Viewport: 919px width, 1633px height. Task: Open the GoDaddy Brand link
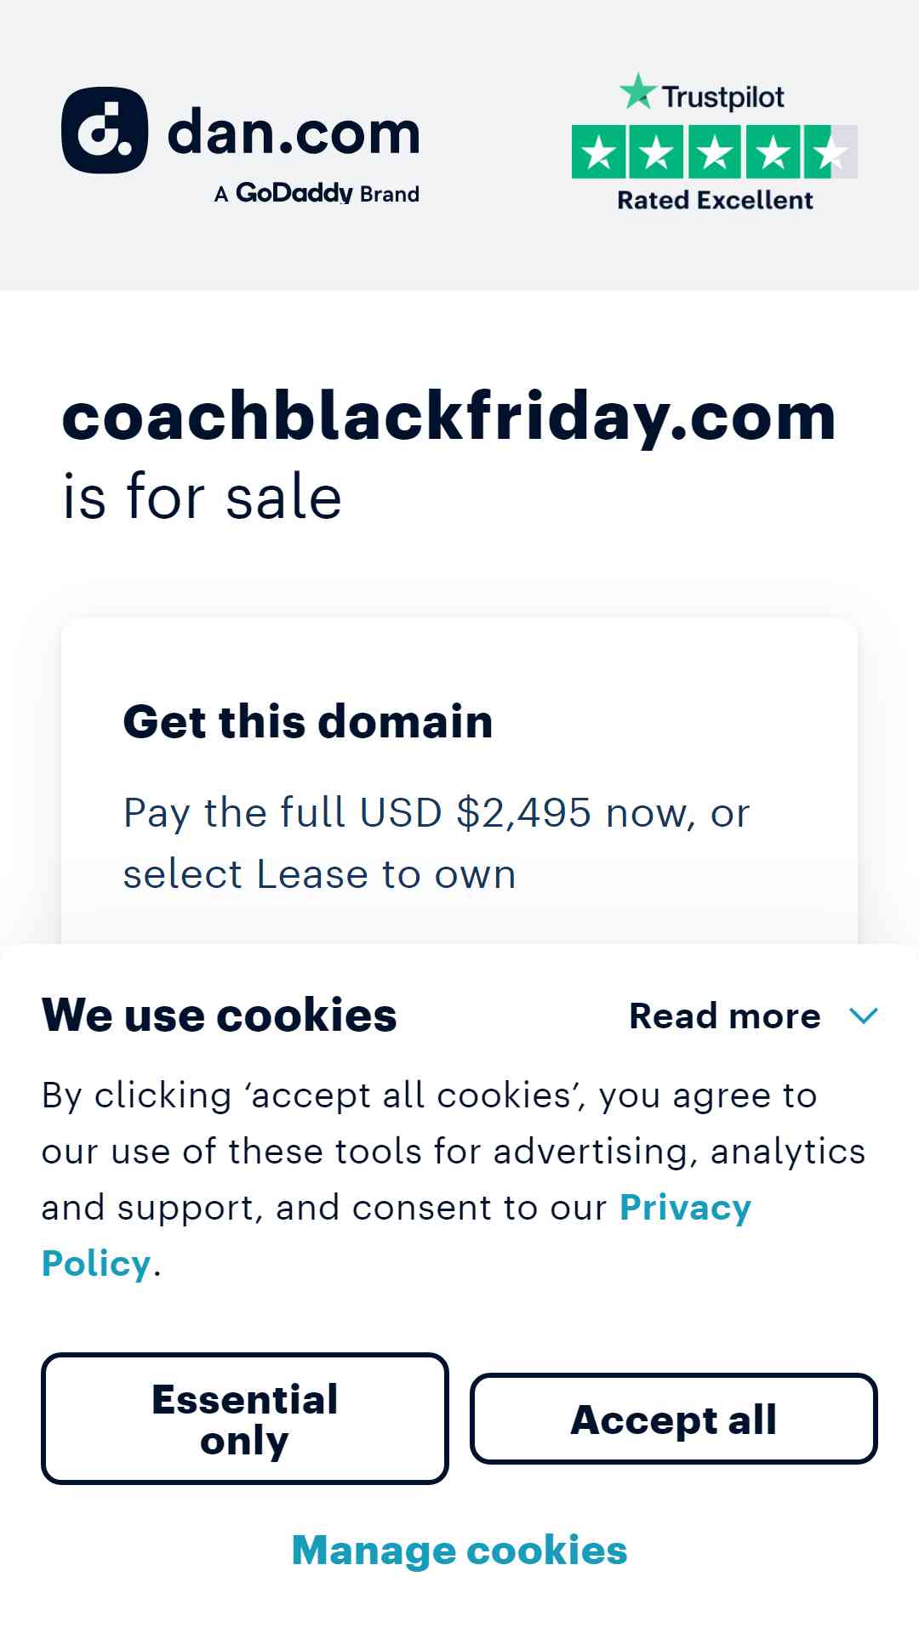[317, 194]
